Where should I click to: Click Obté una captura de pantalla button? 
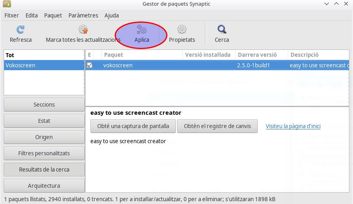pyautogui.click(x=133, y=126)
